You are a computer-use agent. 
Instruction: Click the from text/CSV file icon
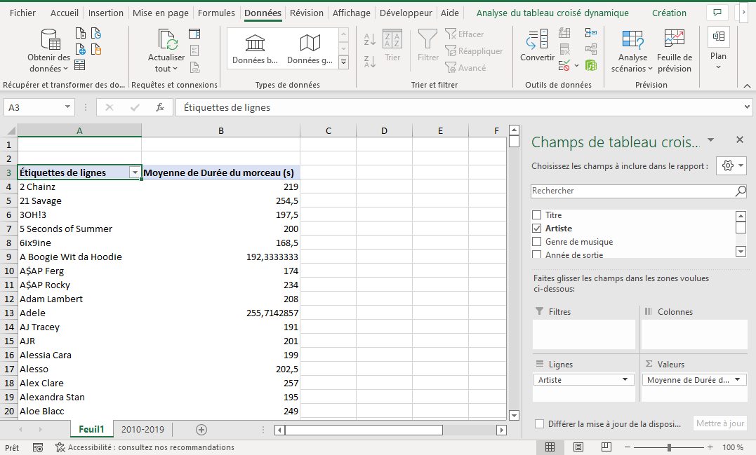(x=81, y=33)
